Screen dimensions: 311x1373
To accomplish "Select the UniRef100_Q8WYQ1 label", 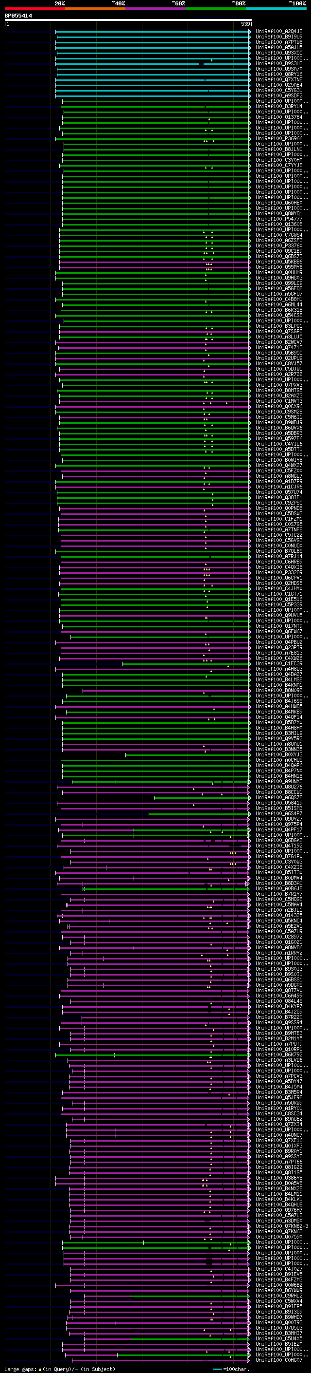I will pos(279,213).
